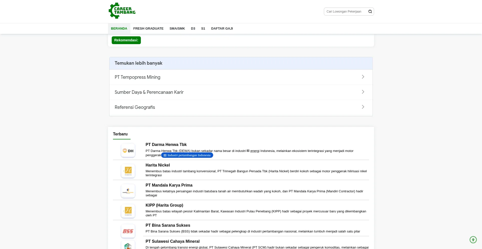The image size is (482, 249).
Task: Open PT Mandala Karya Prima logo thumbnail
Action: pyautogui.click(x=128, y=191)
